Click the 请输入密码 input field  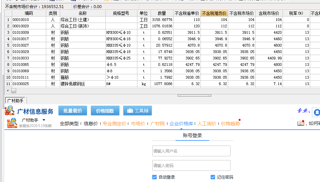191,165
